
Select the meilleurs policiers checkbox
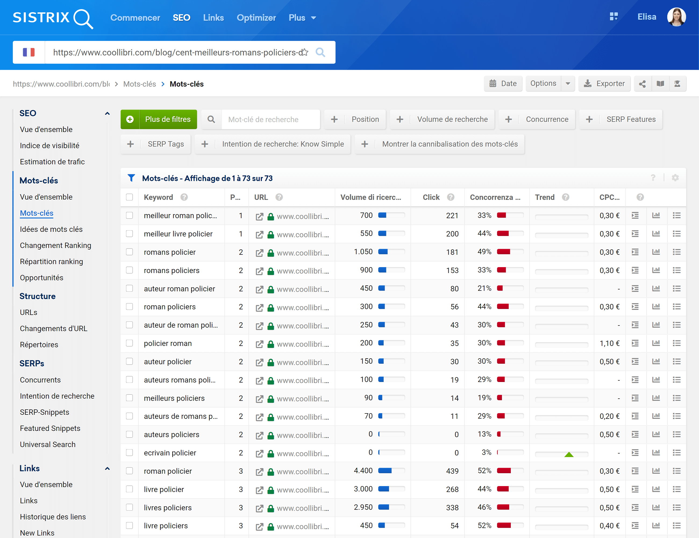pyautogui.click(x=129, y=398)
